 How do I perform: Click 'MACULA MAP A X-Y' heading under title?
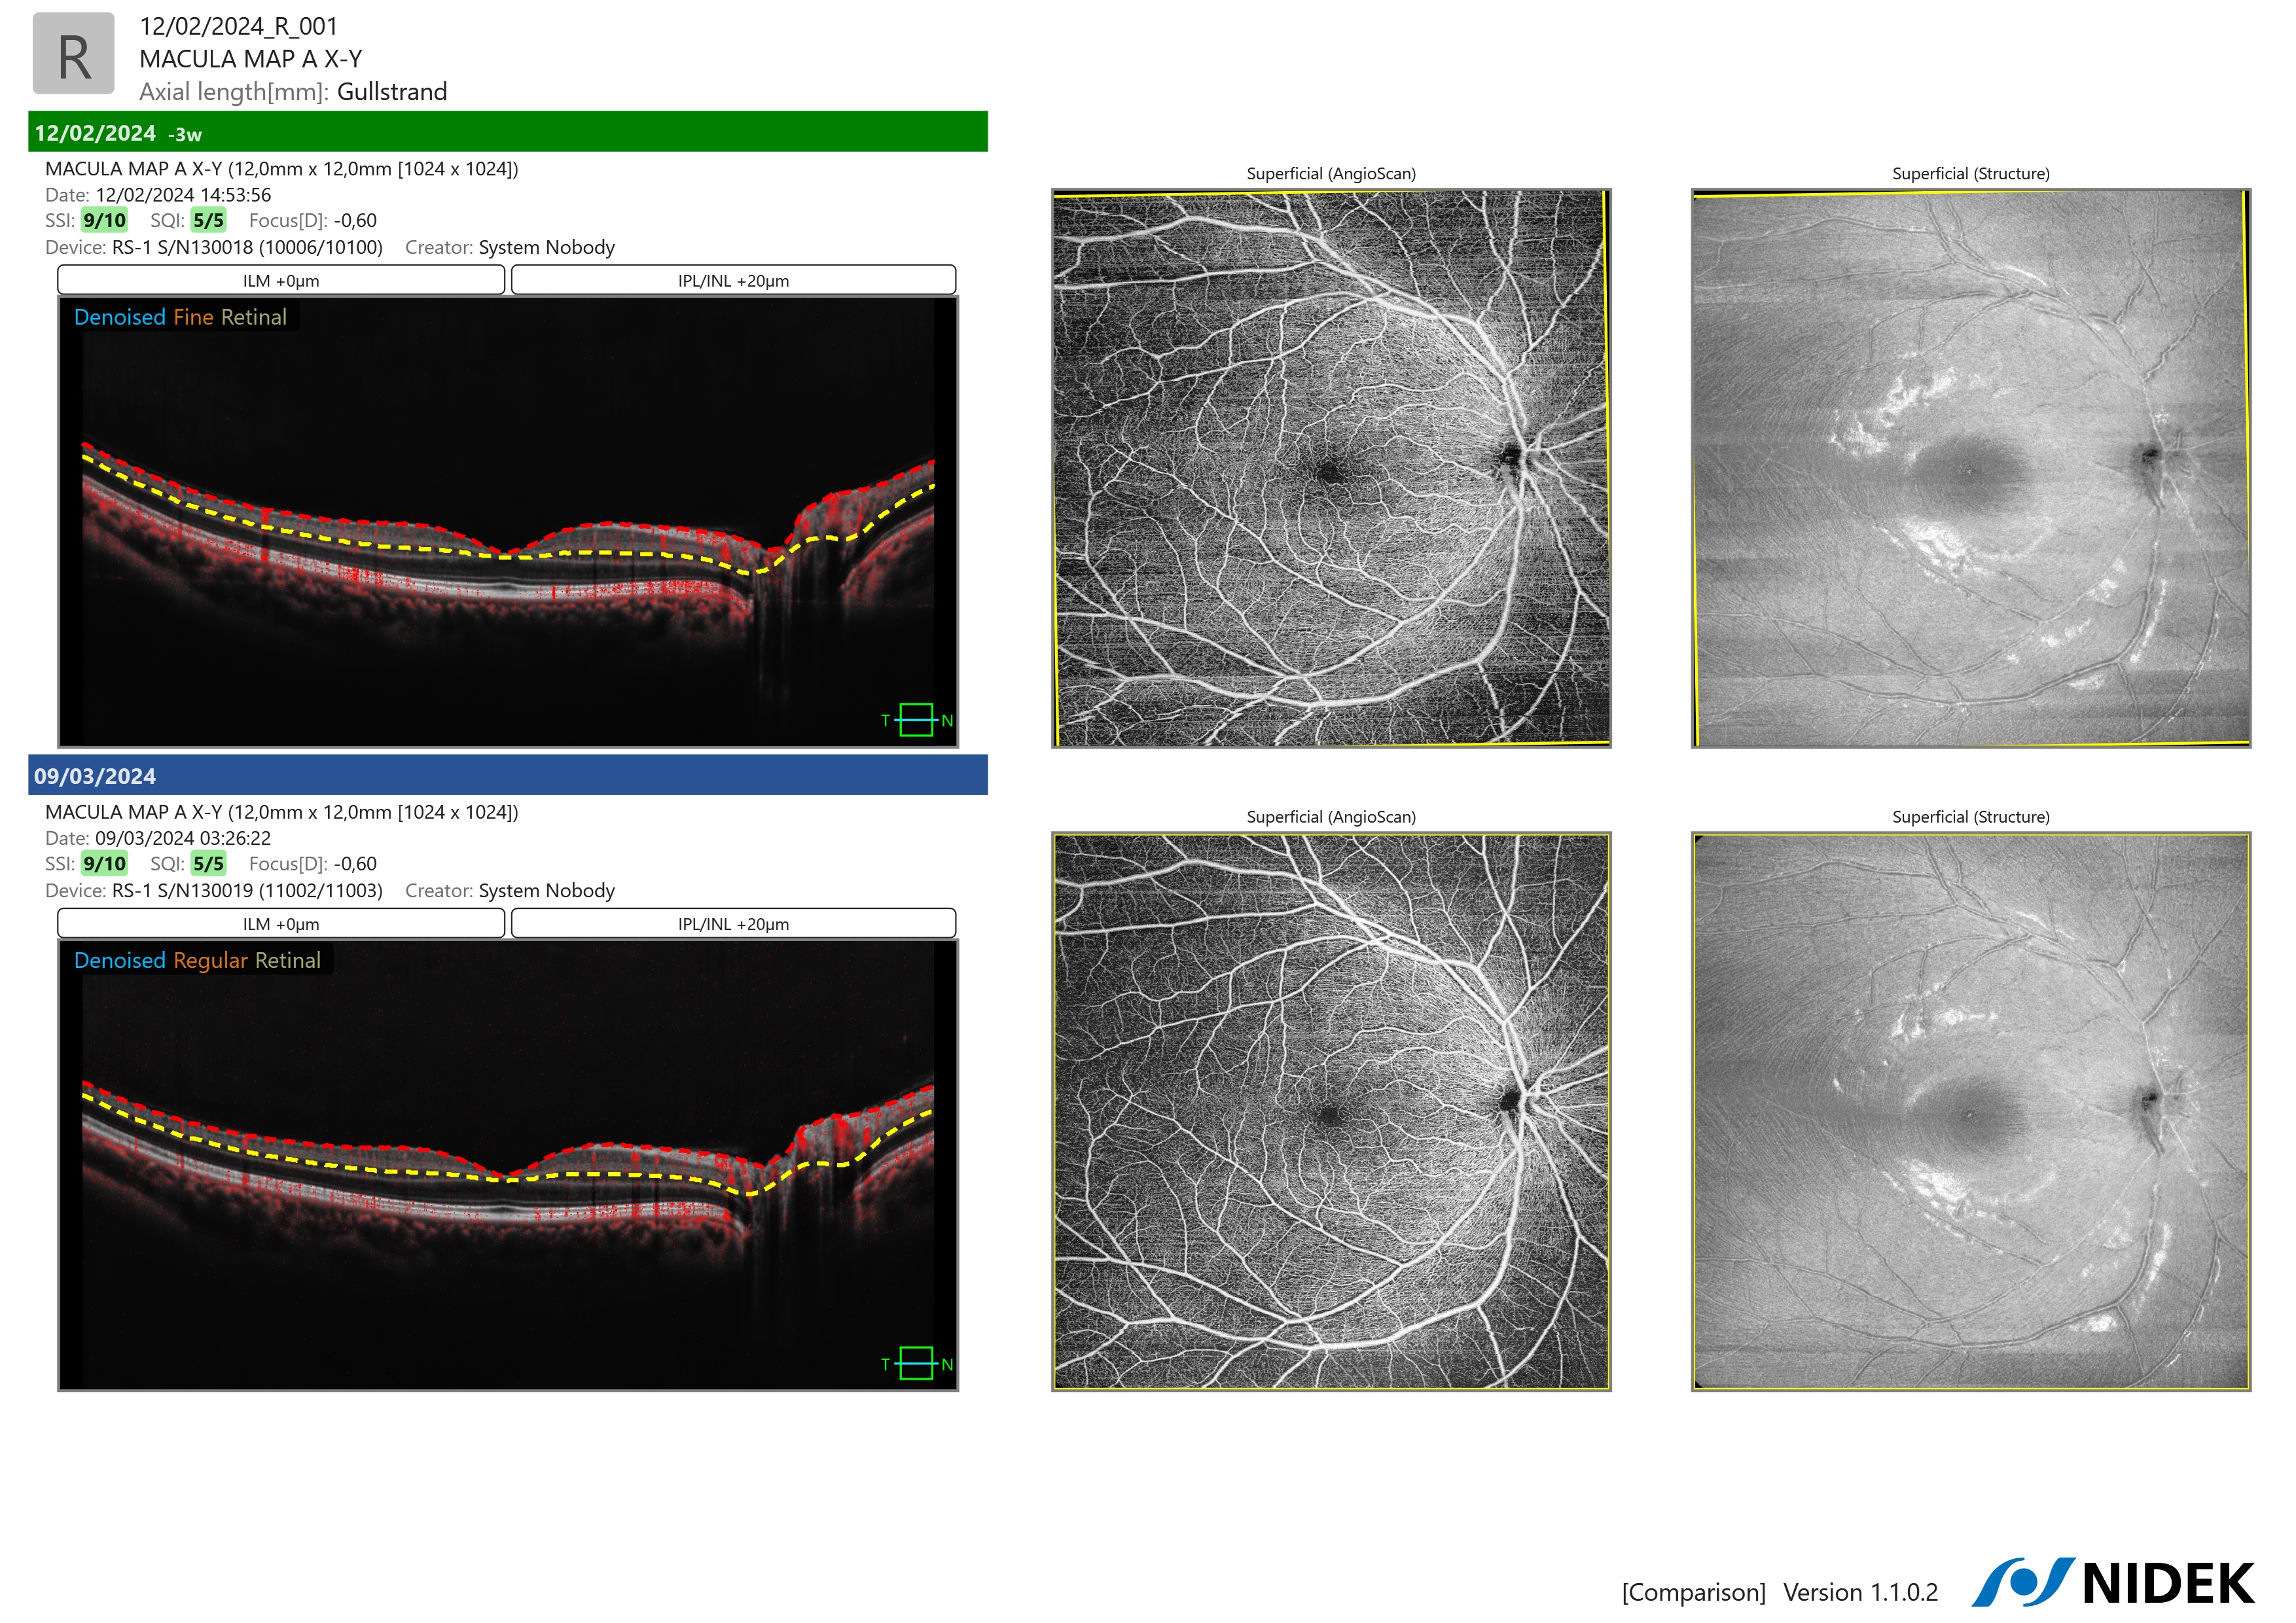click(x=251, y=59)
